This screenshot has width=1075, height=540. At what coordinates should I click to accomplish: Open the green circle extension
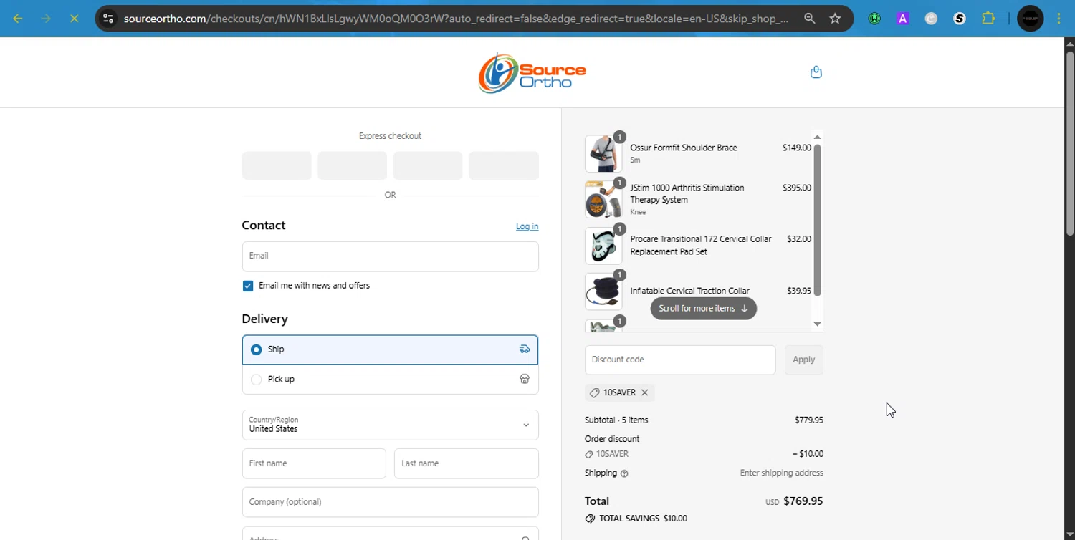pyautogui.click(x=874, y=19)
